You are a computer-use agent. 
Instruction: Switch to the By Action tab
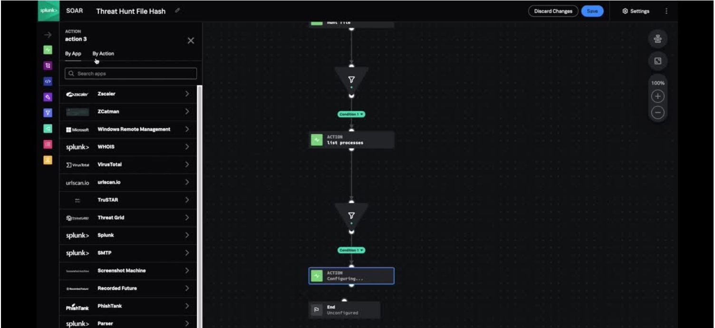(x=103, y=54)
